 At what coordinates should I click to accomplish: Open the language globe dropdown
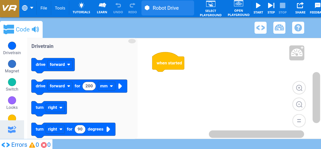click(x=27, y=8)
